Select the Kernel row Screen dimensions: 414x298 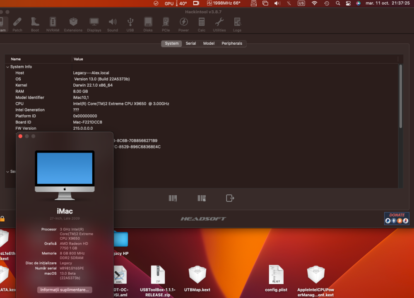[202, 85]
